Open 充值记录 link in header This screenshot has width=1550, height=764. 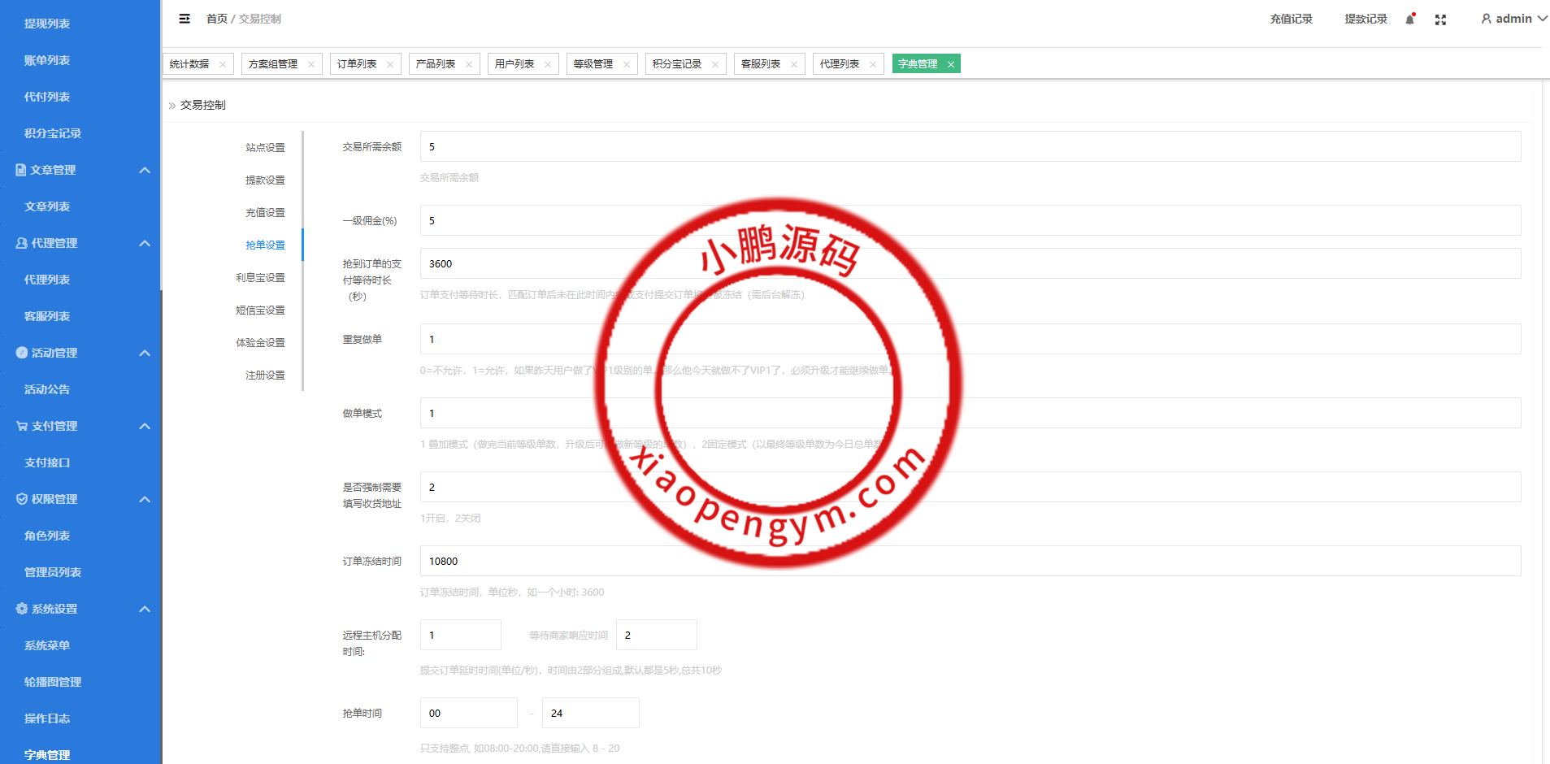1291,19
